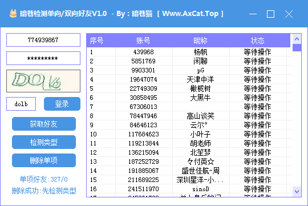Image resolution: width=308 pixels, height=206 pixels.
Task: Refresh the captcha image
Action: pyautogui.click(x=43, y=81)
